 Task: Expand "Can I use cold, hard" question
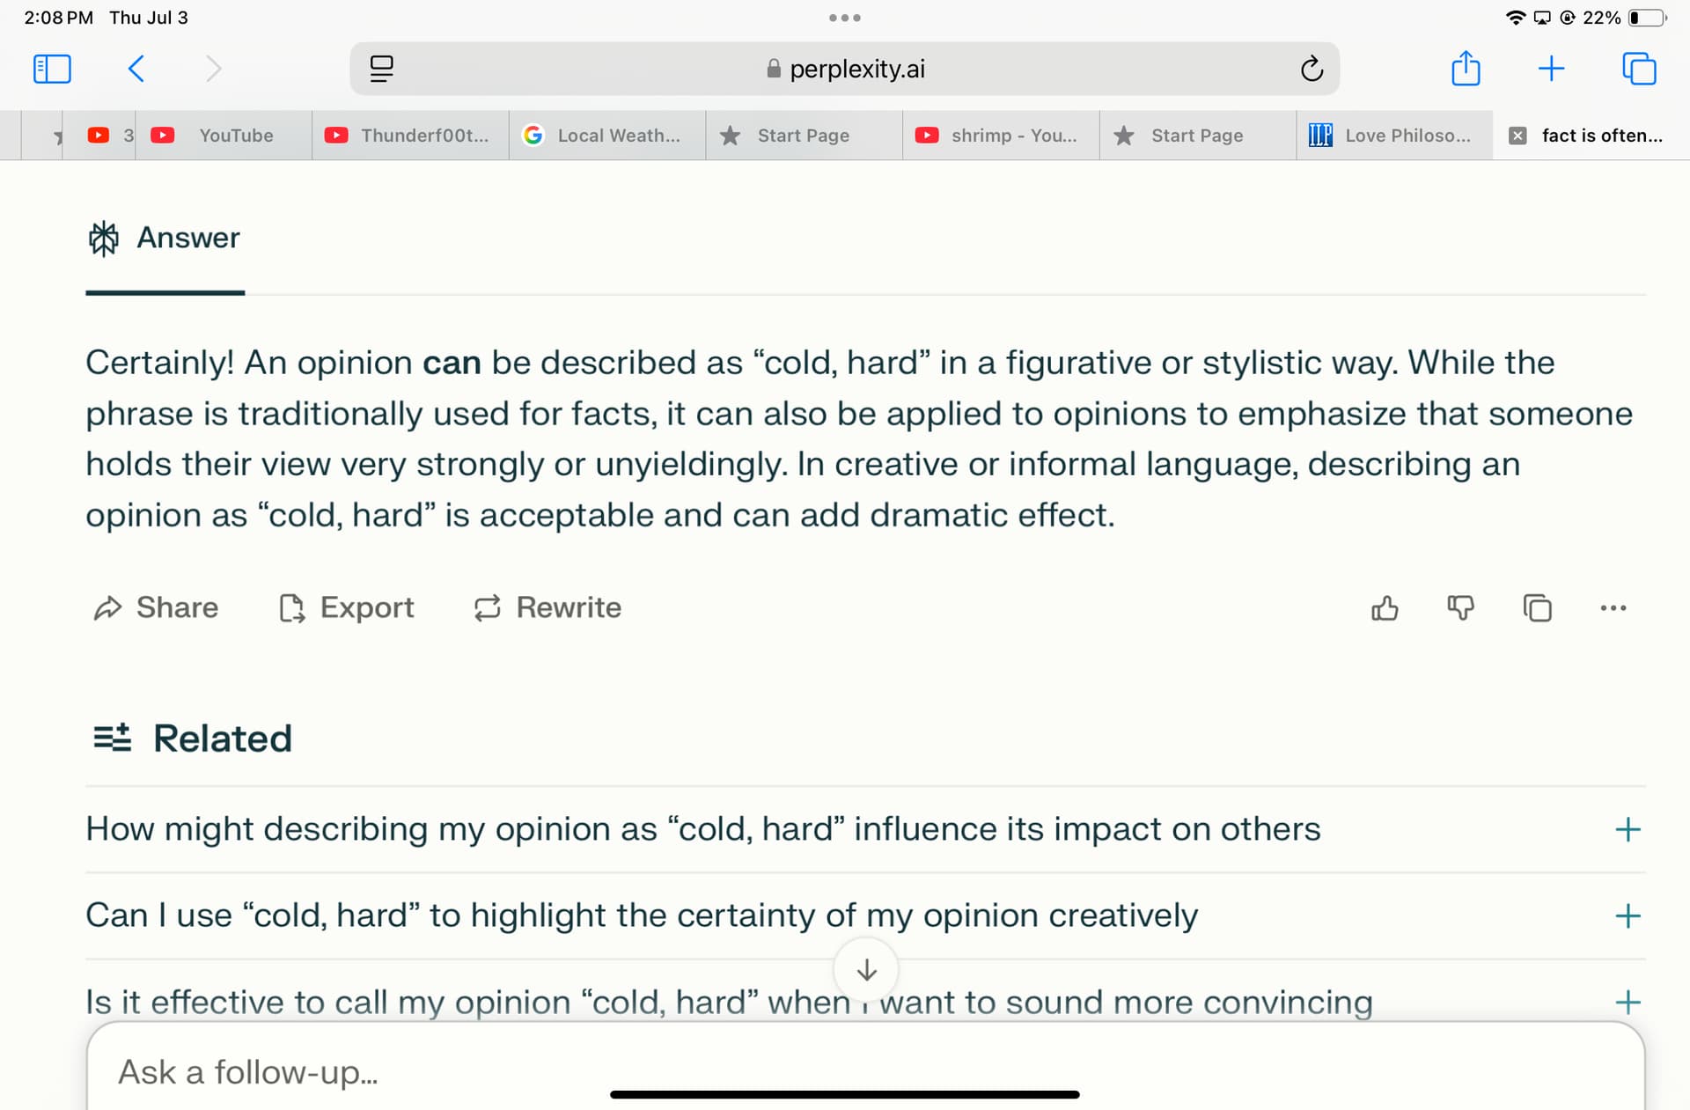[x=865, y=915]
